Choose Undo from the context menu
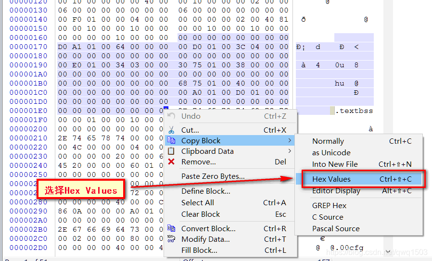 click(x=230, y=116)
